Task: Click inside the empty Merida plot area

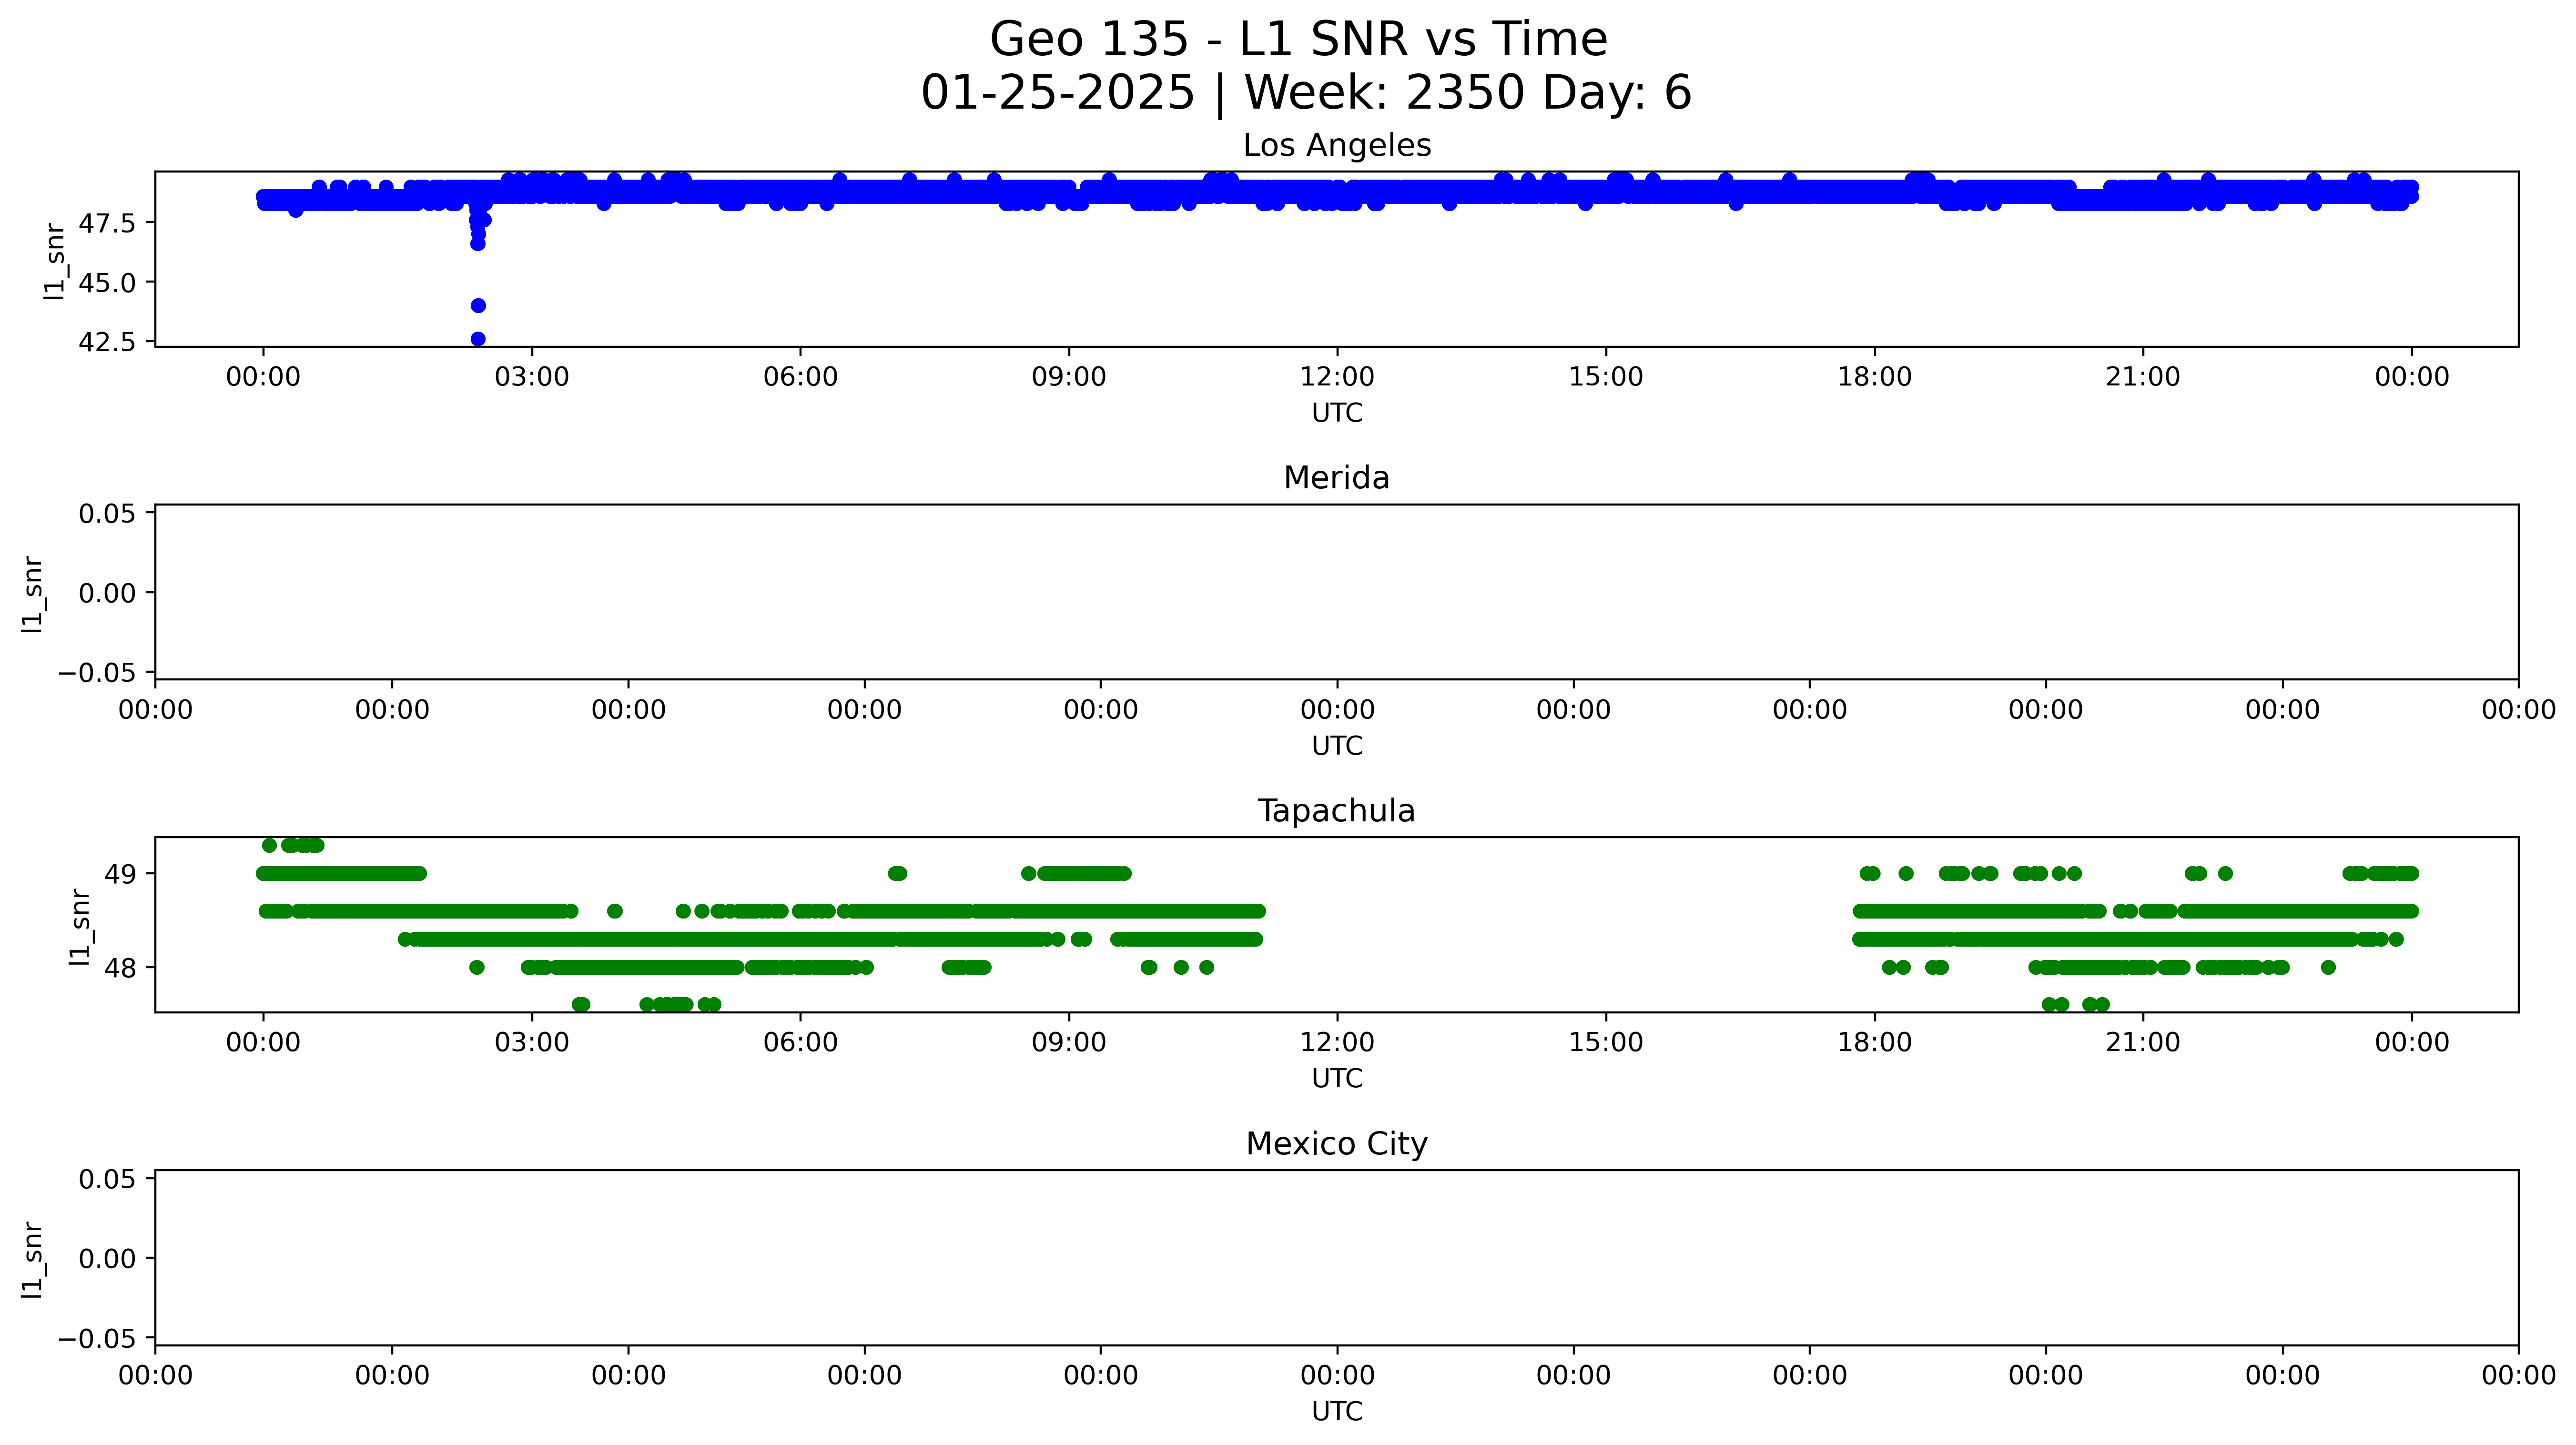Action: point(1336,592)
